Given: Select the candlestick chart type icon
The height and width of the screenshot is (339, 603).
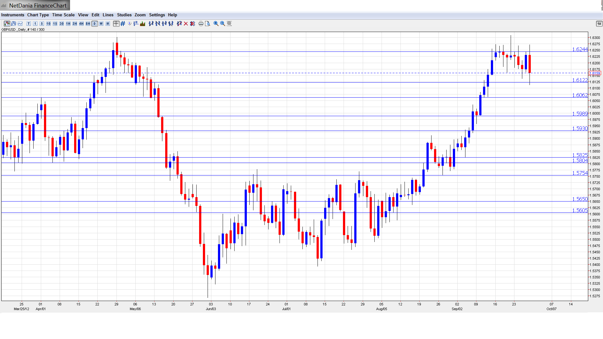Looking at the screenshot, I should point(7,24).
